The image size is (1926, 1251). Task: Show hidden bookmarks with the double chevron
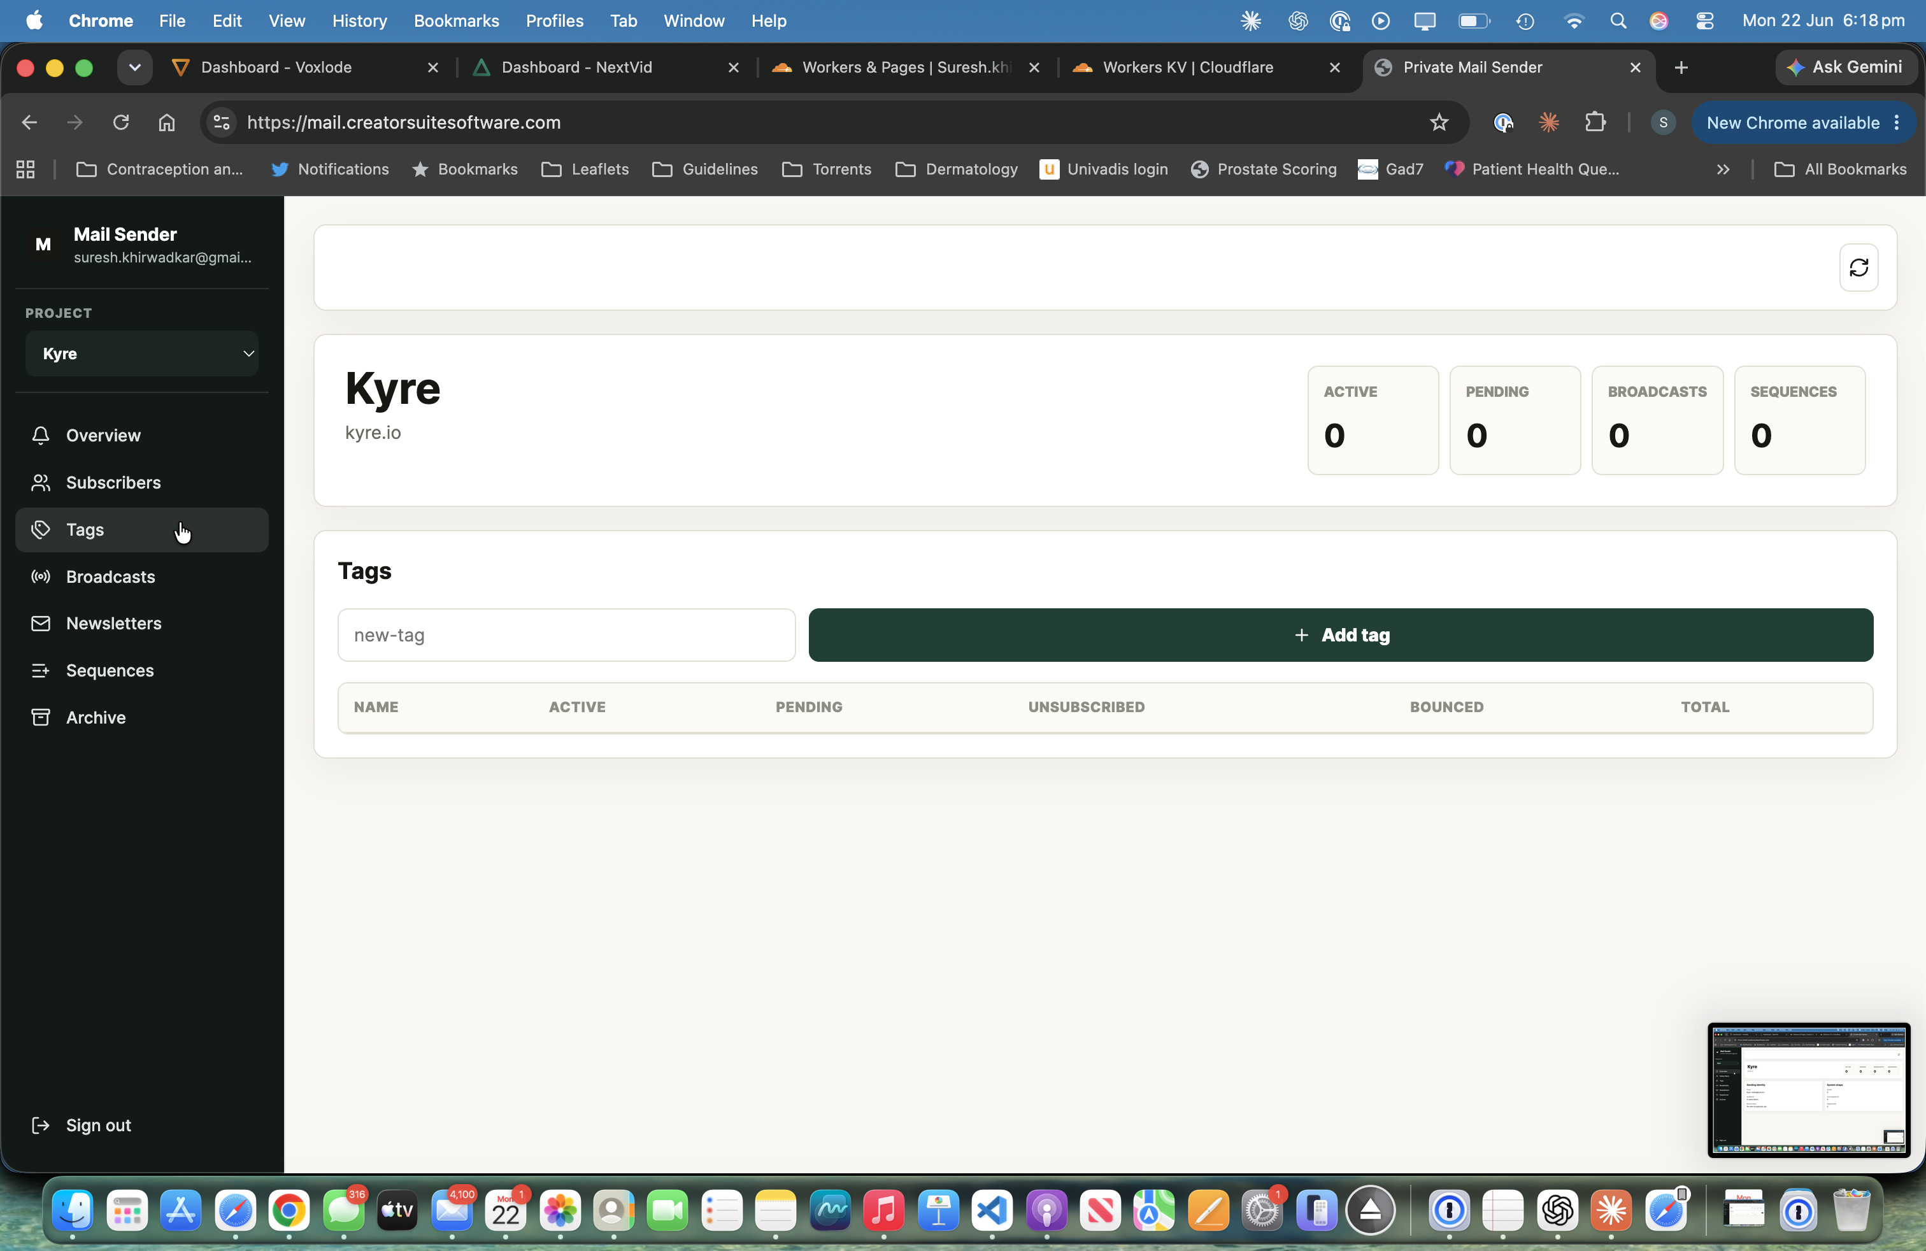pyautogui.click(x=1723, y=169)
